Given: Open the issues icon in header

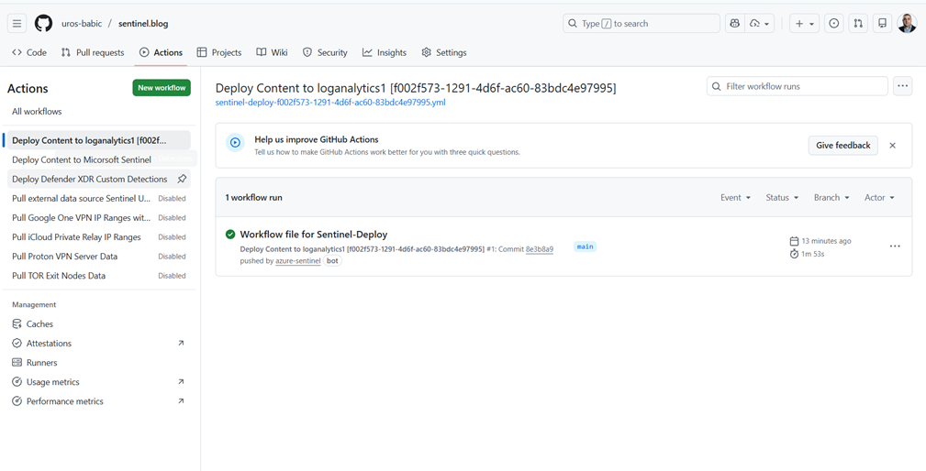Looking at the screenshot, I should click(x=833, y=24).
